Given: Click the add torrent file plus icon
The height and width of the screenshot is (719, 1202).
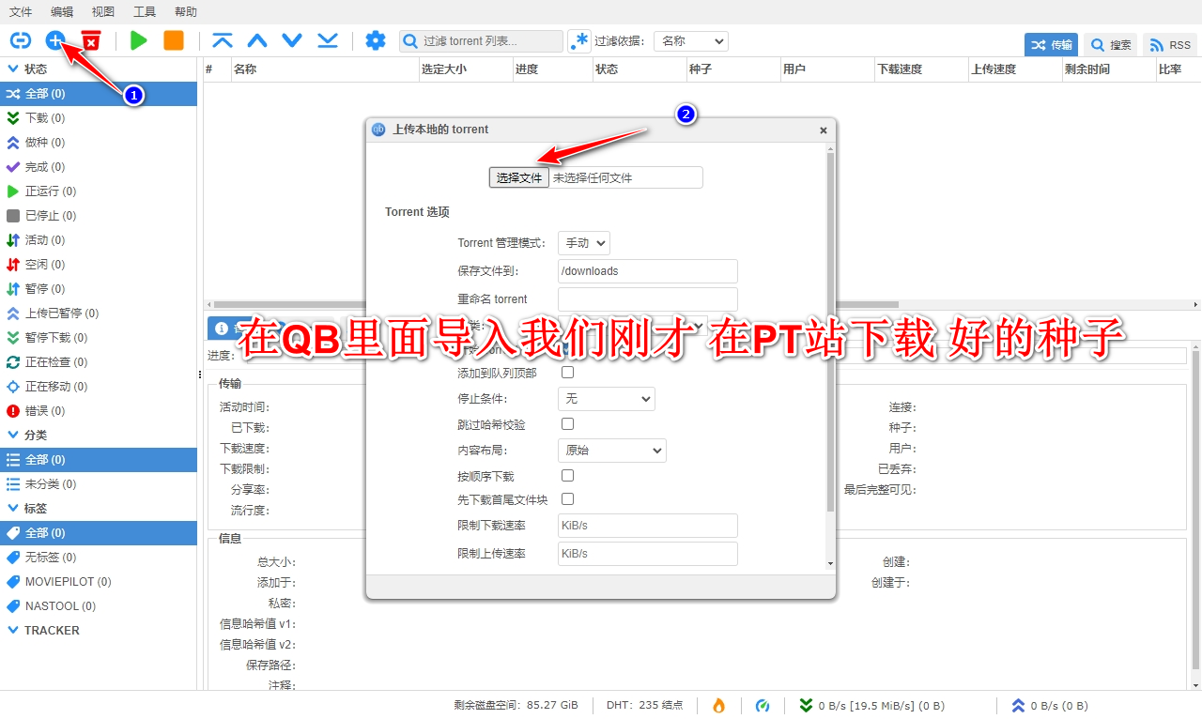Looking at the screenshot, I should click(x=55, y=40).
